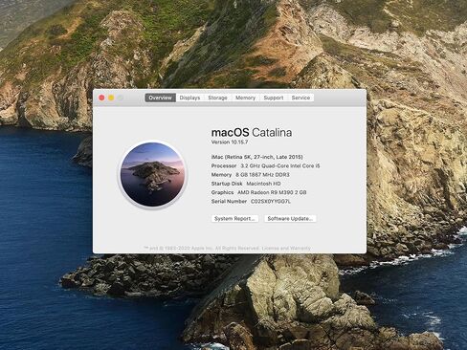This screenshot has height=350, width=467.
Task: Minimize the window with the yellow button
Action: pos(111,98)
